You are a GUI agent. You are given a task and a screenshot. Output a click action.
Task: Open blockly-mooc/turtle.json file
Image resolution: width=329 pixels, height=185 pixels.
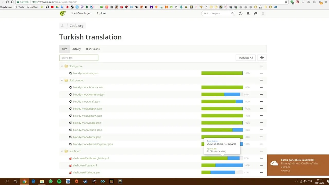pos(87,137)
